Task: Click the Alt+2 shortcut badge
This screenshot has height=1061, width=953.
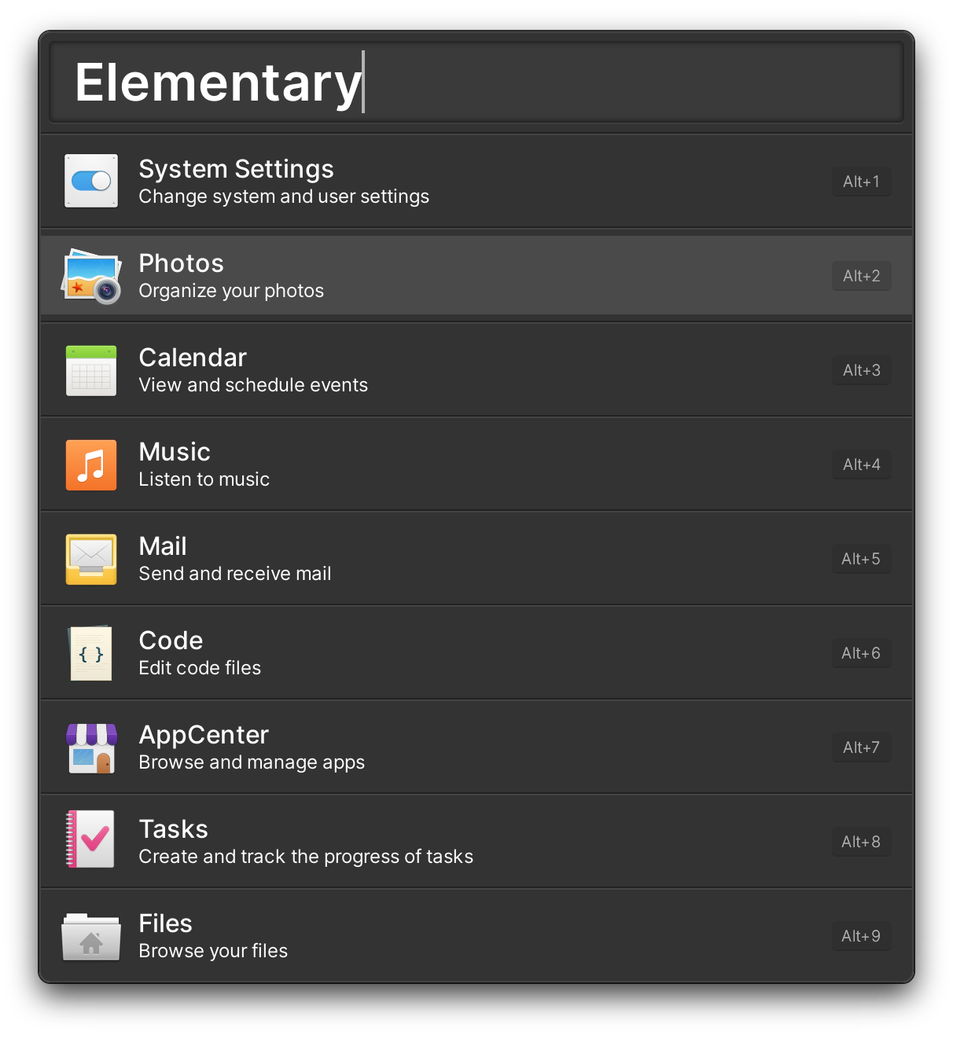Action: point(862,276)
